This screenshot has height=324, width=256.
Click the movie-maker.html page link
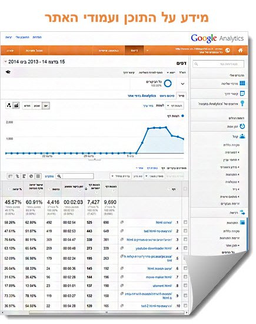tap(159, 277)
